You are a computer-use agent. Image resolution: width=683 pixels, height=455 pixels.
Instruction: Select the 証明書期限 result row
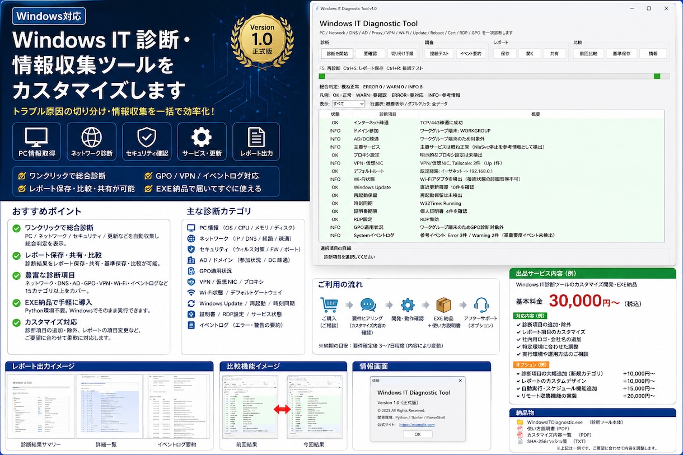tap(492, 212)
